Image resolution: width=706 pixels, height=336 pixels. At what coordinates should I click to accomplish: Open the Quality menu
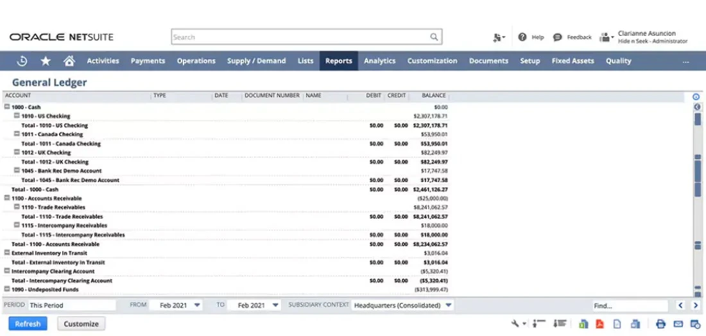[x=618, y=61]
